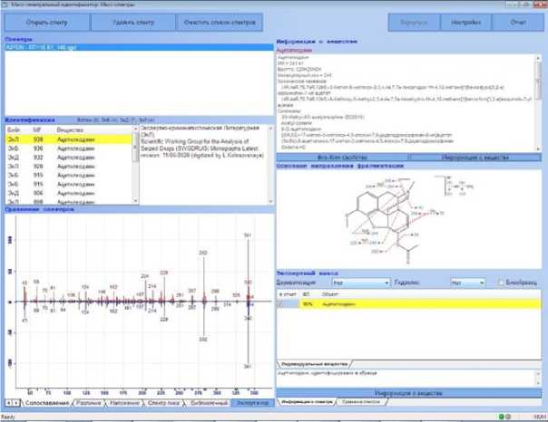Image resolution: width=548 pixels, height=422 pixels.
Task: Switch to the Сопоставление tab
Action: pyautogui.click(x=47, y=403)
